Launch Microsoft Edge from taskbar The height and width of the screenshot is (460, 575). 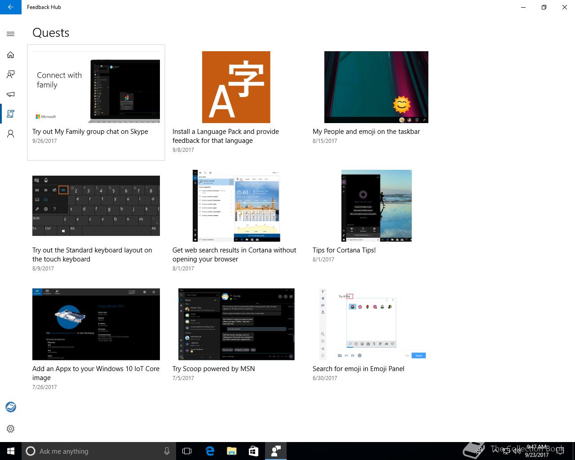click(210, 451)
